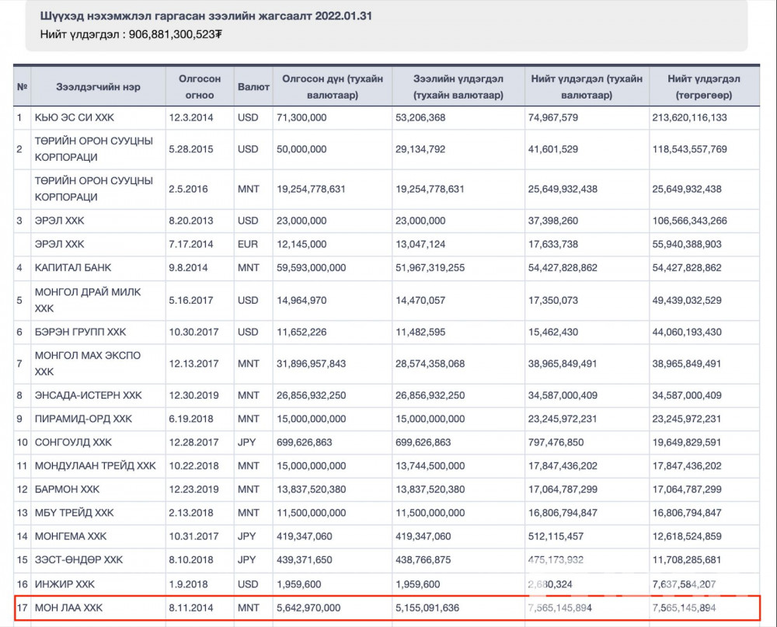
Task: Select the amount '59,593,000,000'
Action: pos(312,267)
